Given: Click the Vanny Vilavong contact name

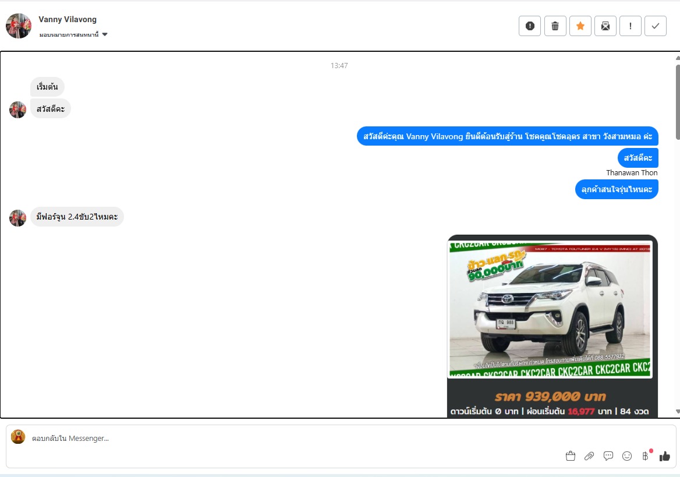Looking at the screenshot, I should (x=68, y=20).
